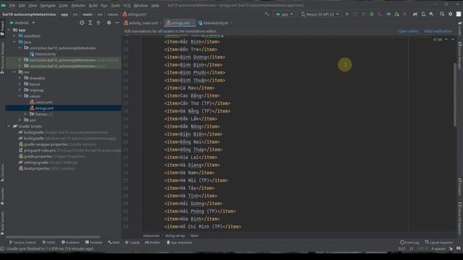This screenshot has width=463, height=260.
Task: Expand the layout folder
Action: (x=20, y=84)
